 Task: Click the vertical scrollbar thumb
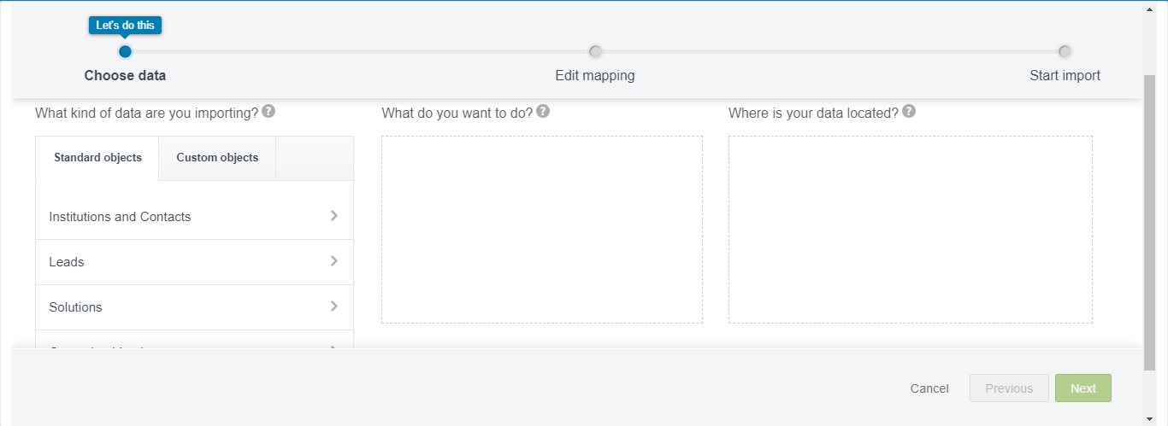point(1150,222)
